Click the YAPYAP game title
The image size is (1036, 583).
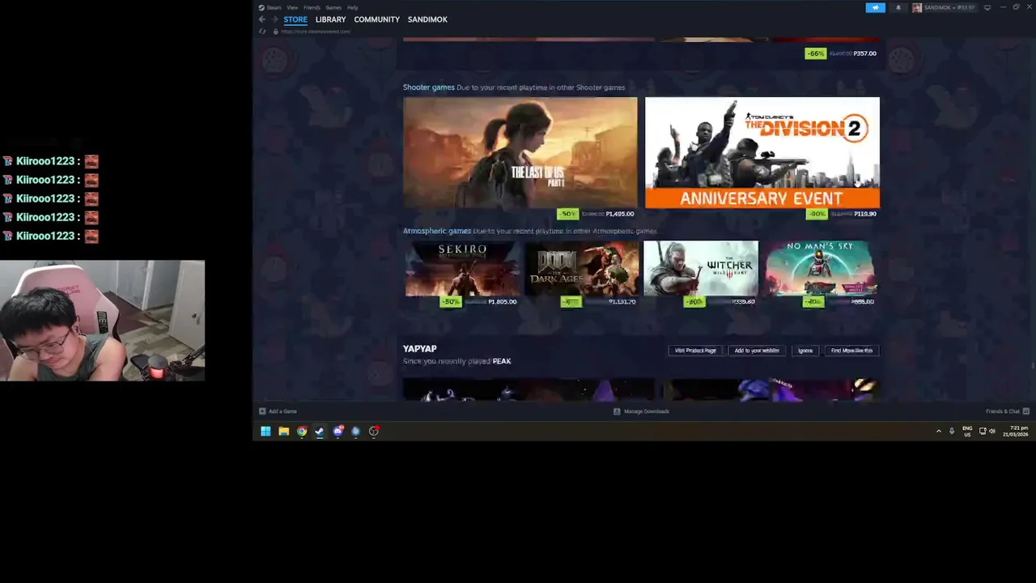click(x=420, y=348)
